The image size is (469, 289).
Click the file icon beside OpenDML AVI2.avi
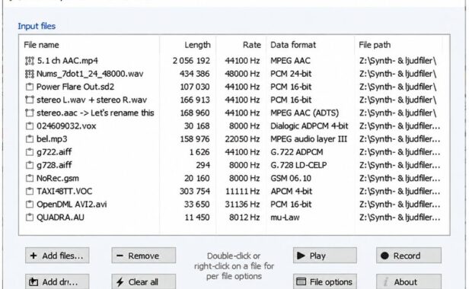pos(29,205)
